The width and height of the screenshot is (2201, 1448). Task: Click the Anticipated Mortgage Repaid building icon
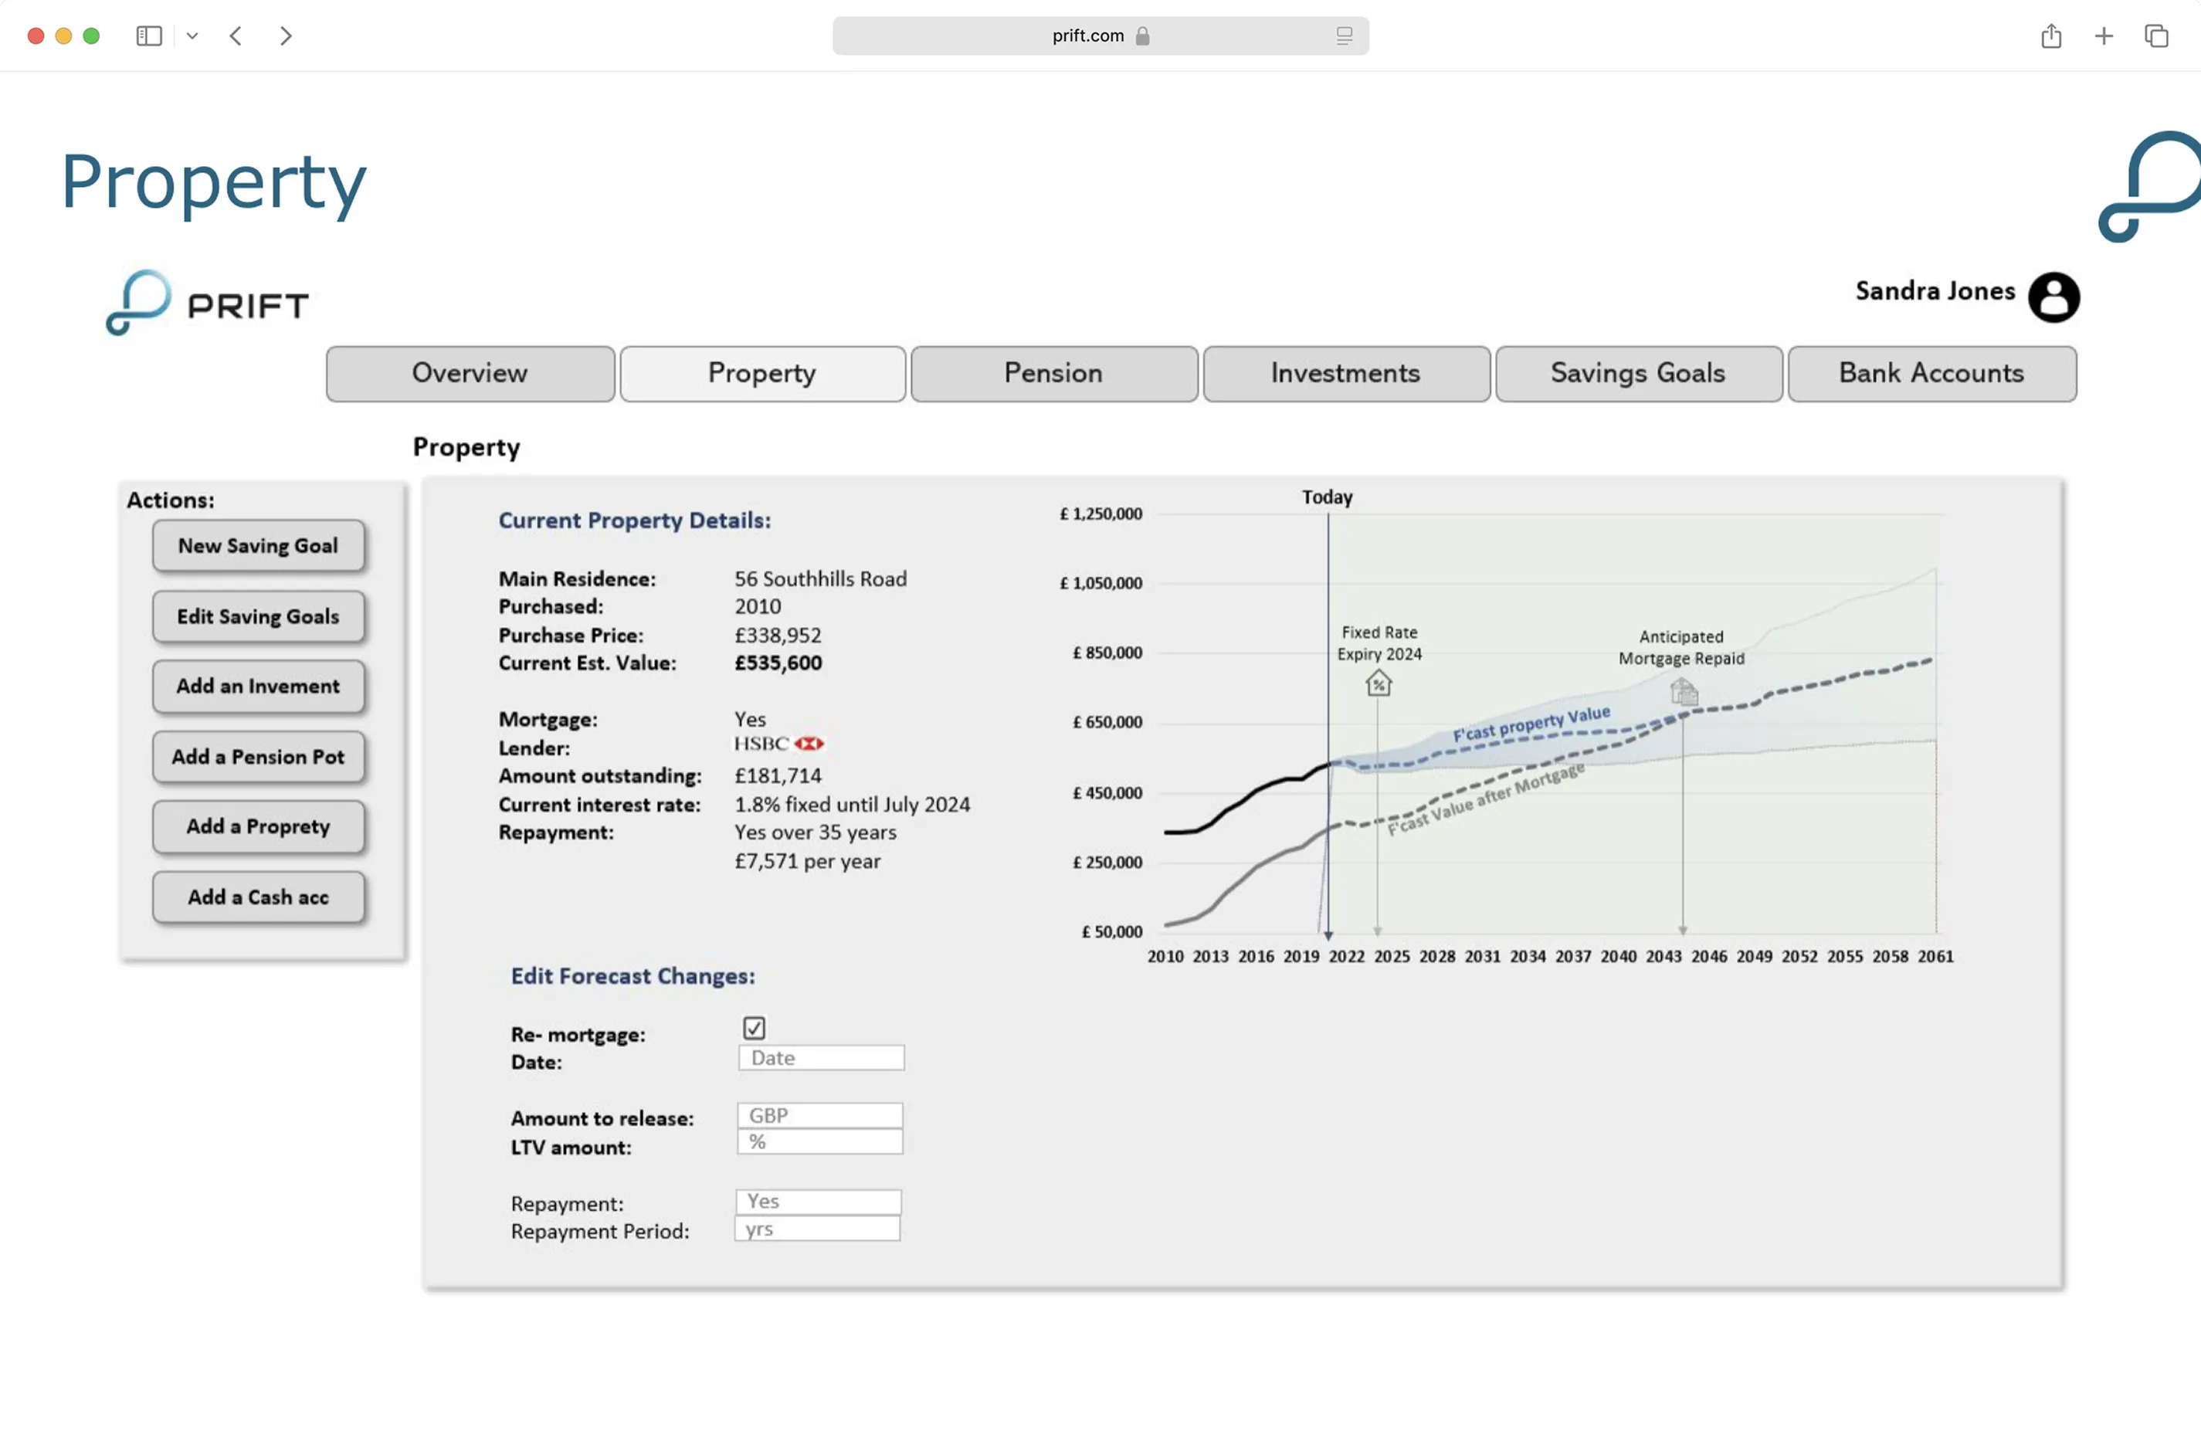coord(1683,690)
